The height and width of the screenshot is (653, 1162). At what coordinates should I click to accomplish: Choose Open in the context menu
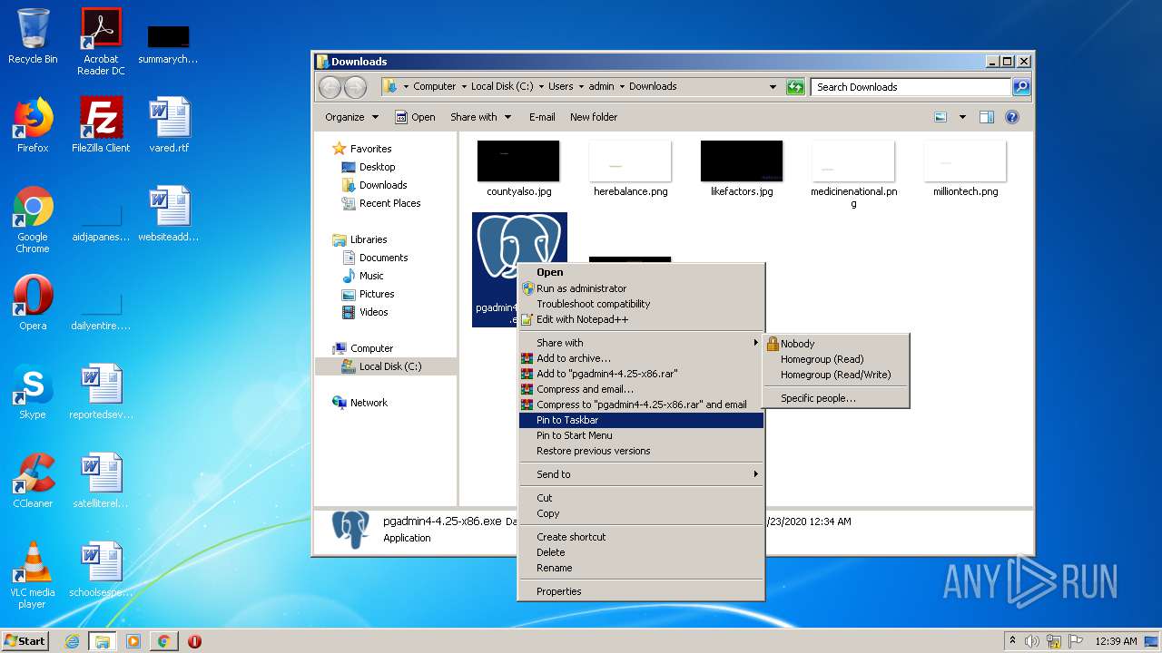[641, 272]
